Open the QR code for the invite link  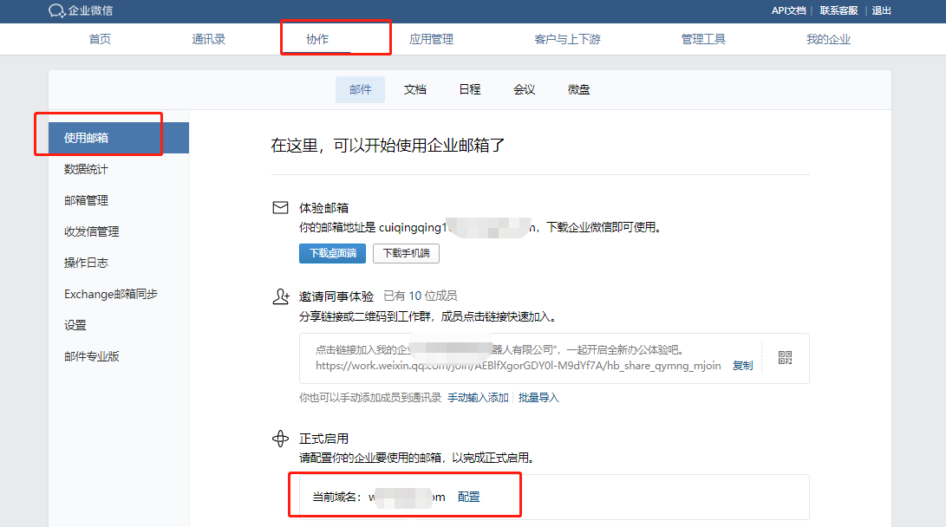(x=784, y=357)
